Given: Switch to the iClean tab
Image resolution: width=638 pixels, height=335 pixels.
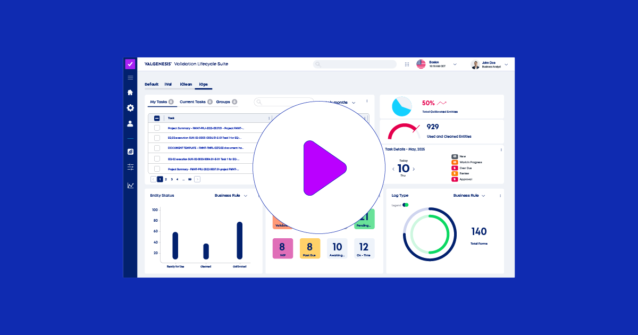Looking at the screenshot, I should coord(186,84).
